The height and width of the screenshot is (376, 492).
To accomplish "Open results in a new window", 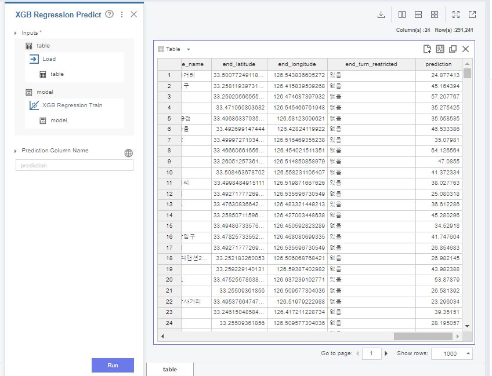I will 472,14.
